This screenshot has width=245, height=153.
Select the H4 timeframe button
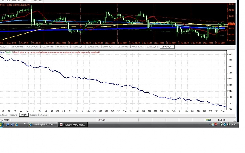pyautogui.click(x=24, y=1)
